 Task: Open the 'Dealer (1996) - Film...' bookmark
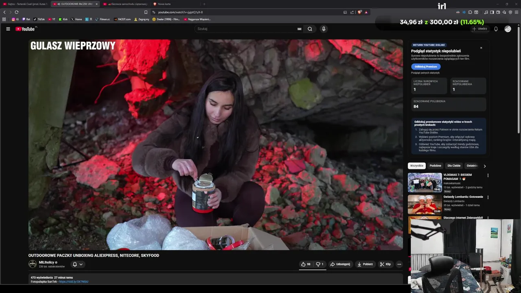click(x=166, y=19)
